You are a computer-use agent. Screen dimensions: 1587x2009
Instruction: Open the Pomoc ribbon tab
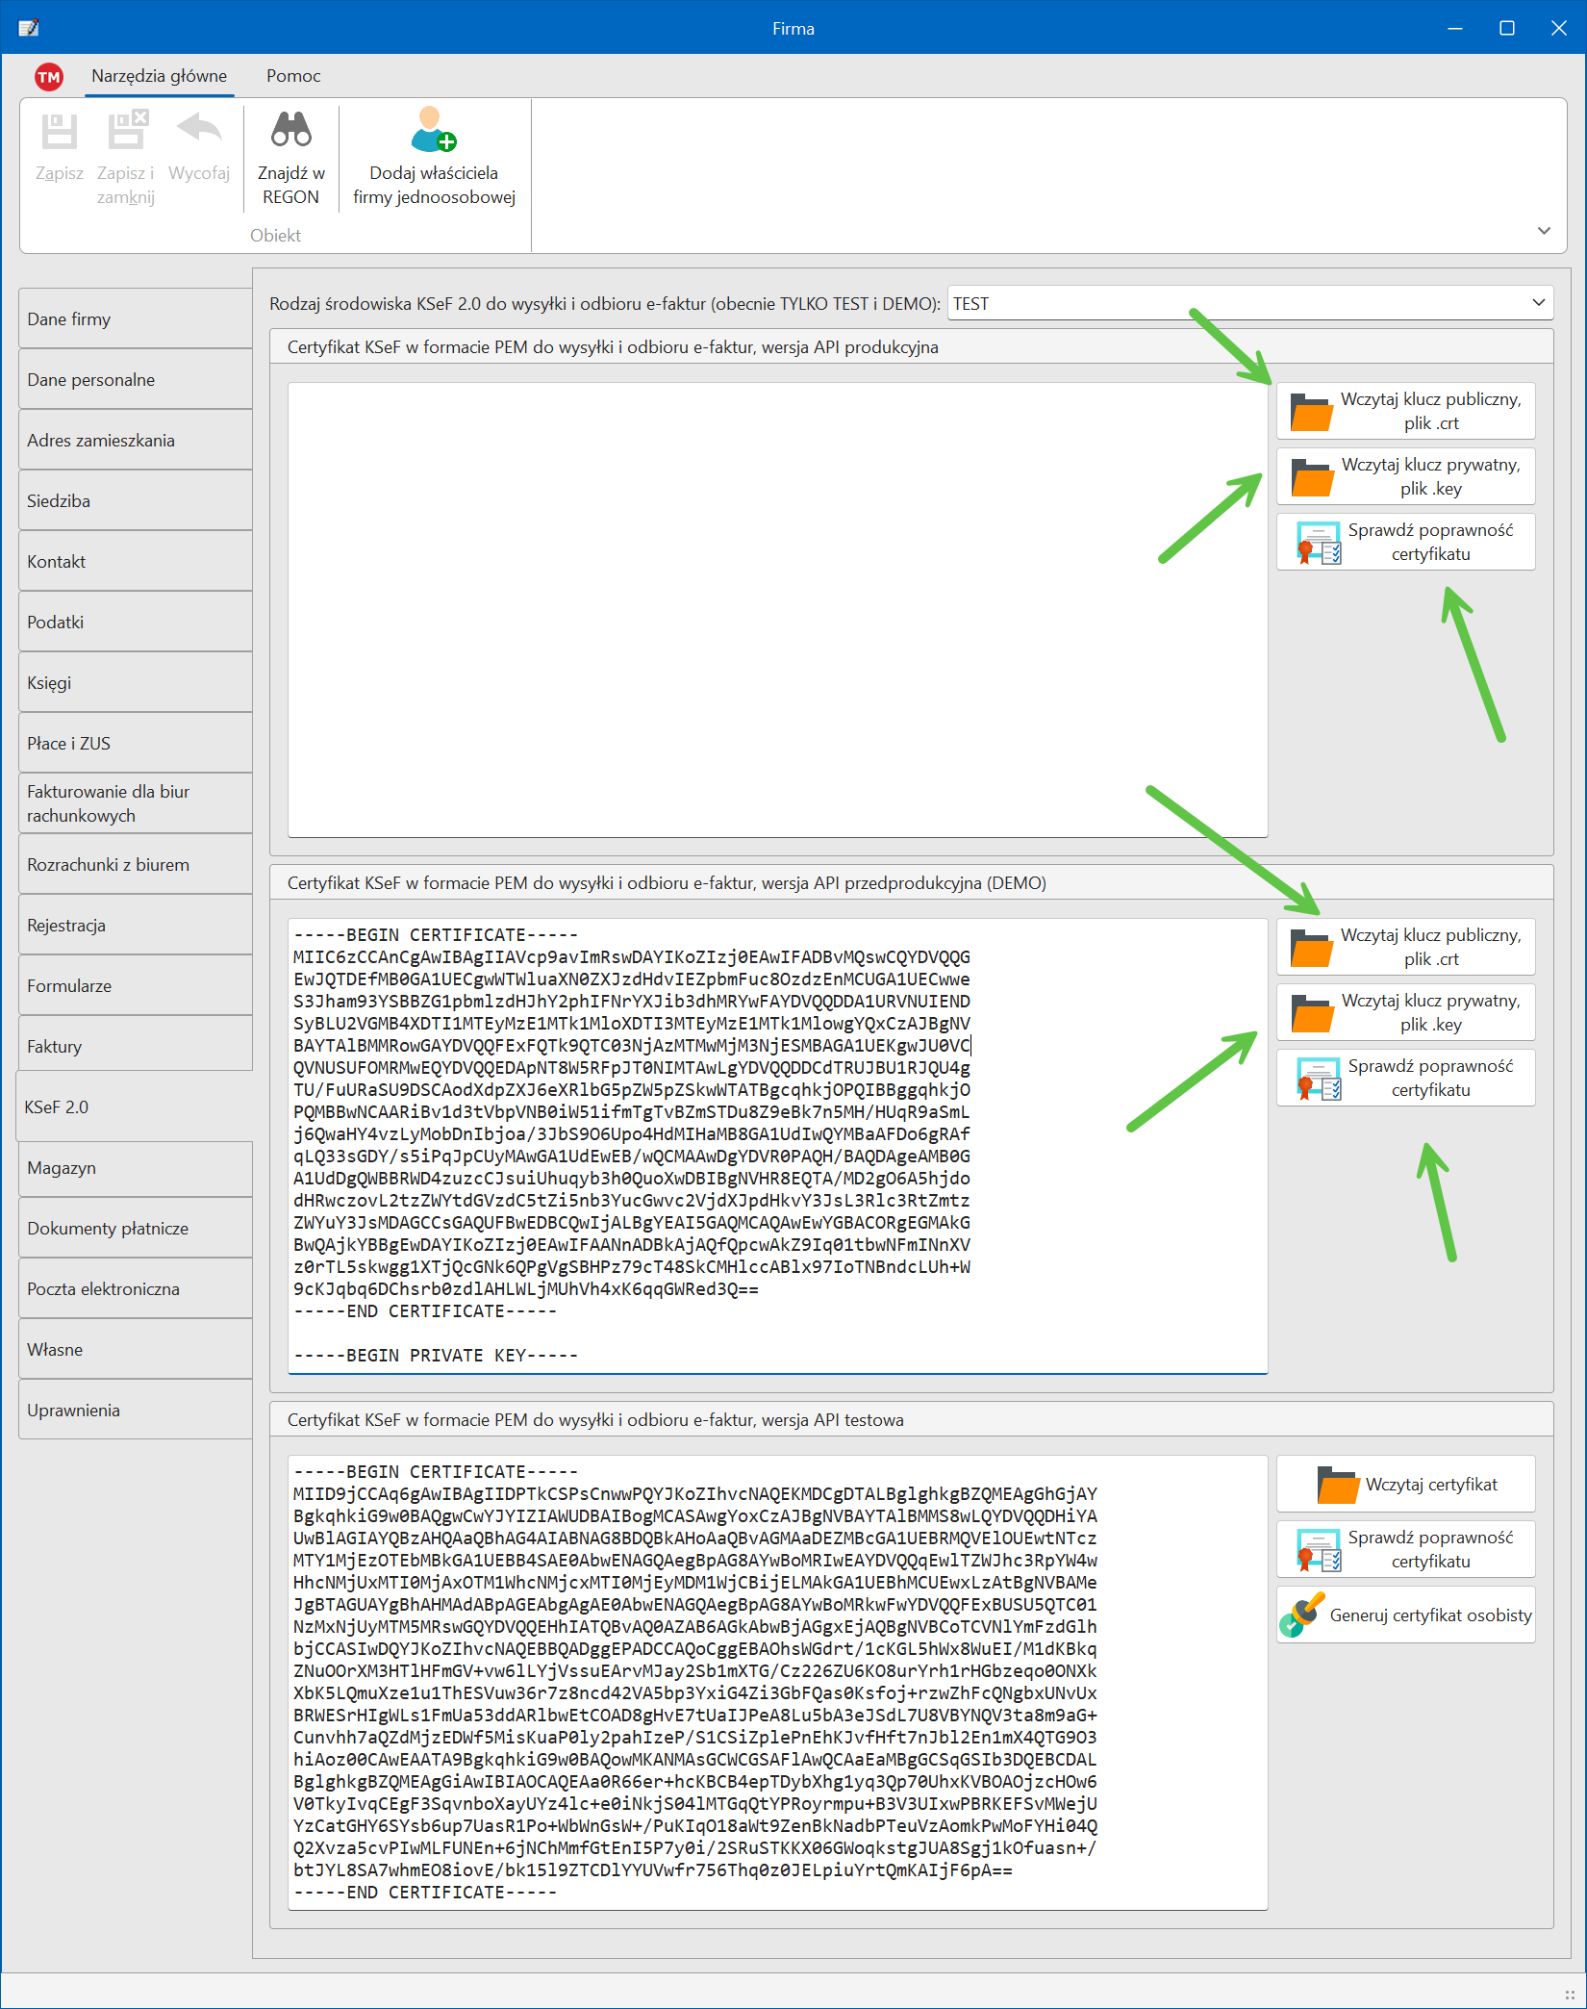tap(293, 76)
